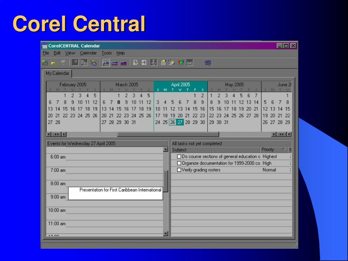
Task: Select April 27 in the April 2005 calendar
Action: [180, 122]
